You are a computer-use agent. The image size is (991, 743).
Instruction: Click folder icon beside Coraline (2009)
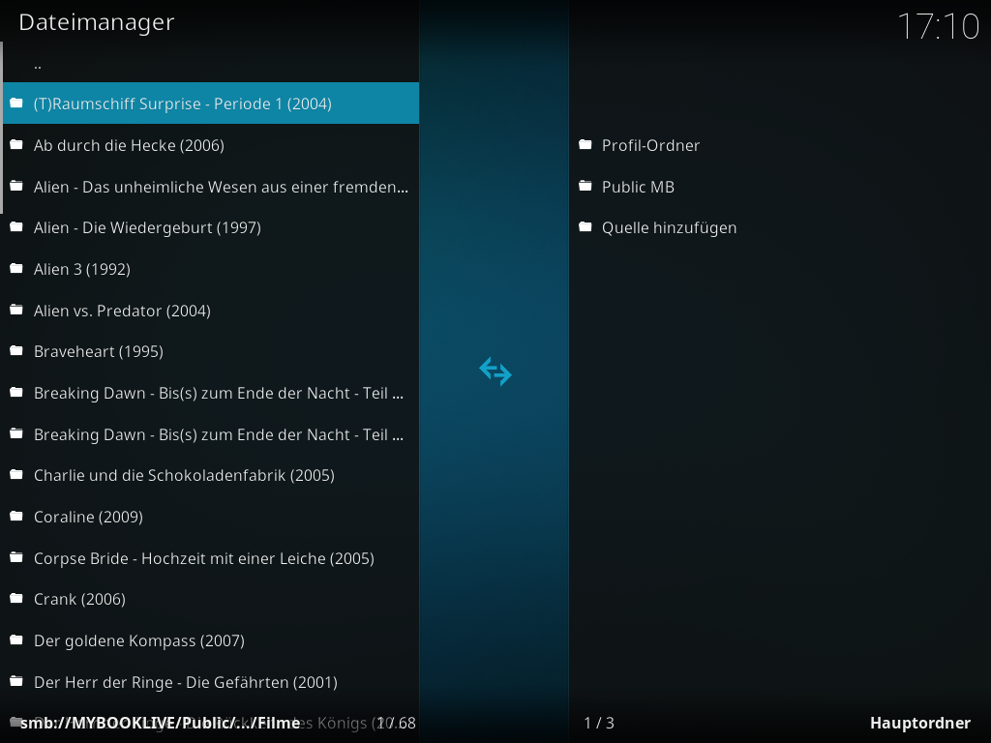(x=16, y=517)
